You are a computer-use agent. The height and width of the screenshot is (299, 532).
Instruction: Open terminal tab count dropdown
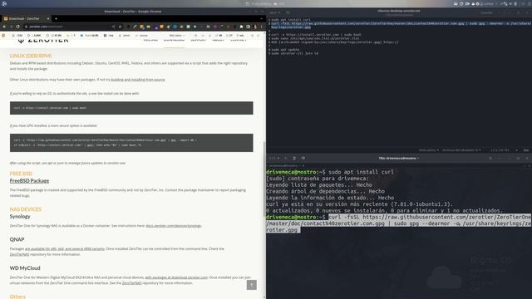tap(274, 159)
